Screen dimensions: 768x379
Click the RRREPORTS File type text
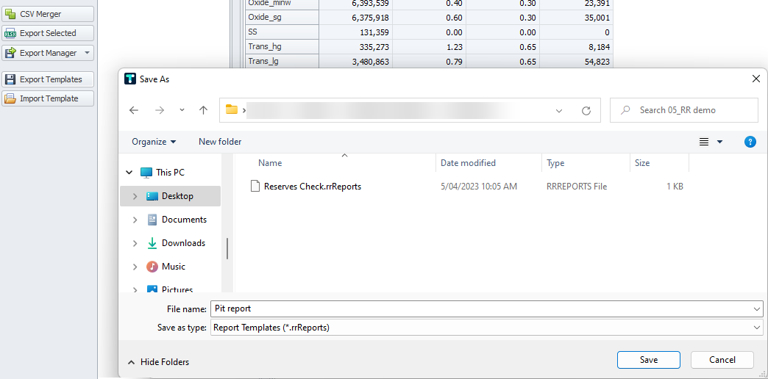pyautogui.click(x=577, y=187)
